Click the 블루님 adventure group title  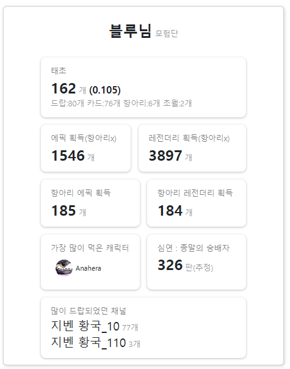130,31
